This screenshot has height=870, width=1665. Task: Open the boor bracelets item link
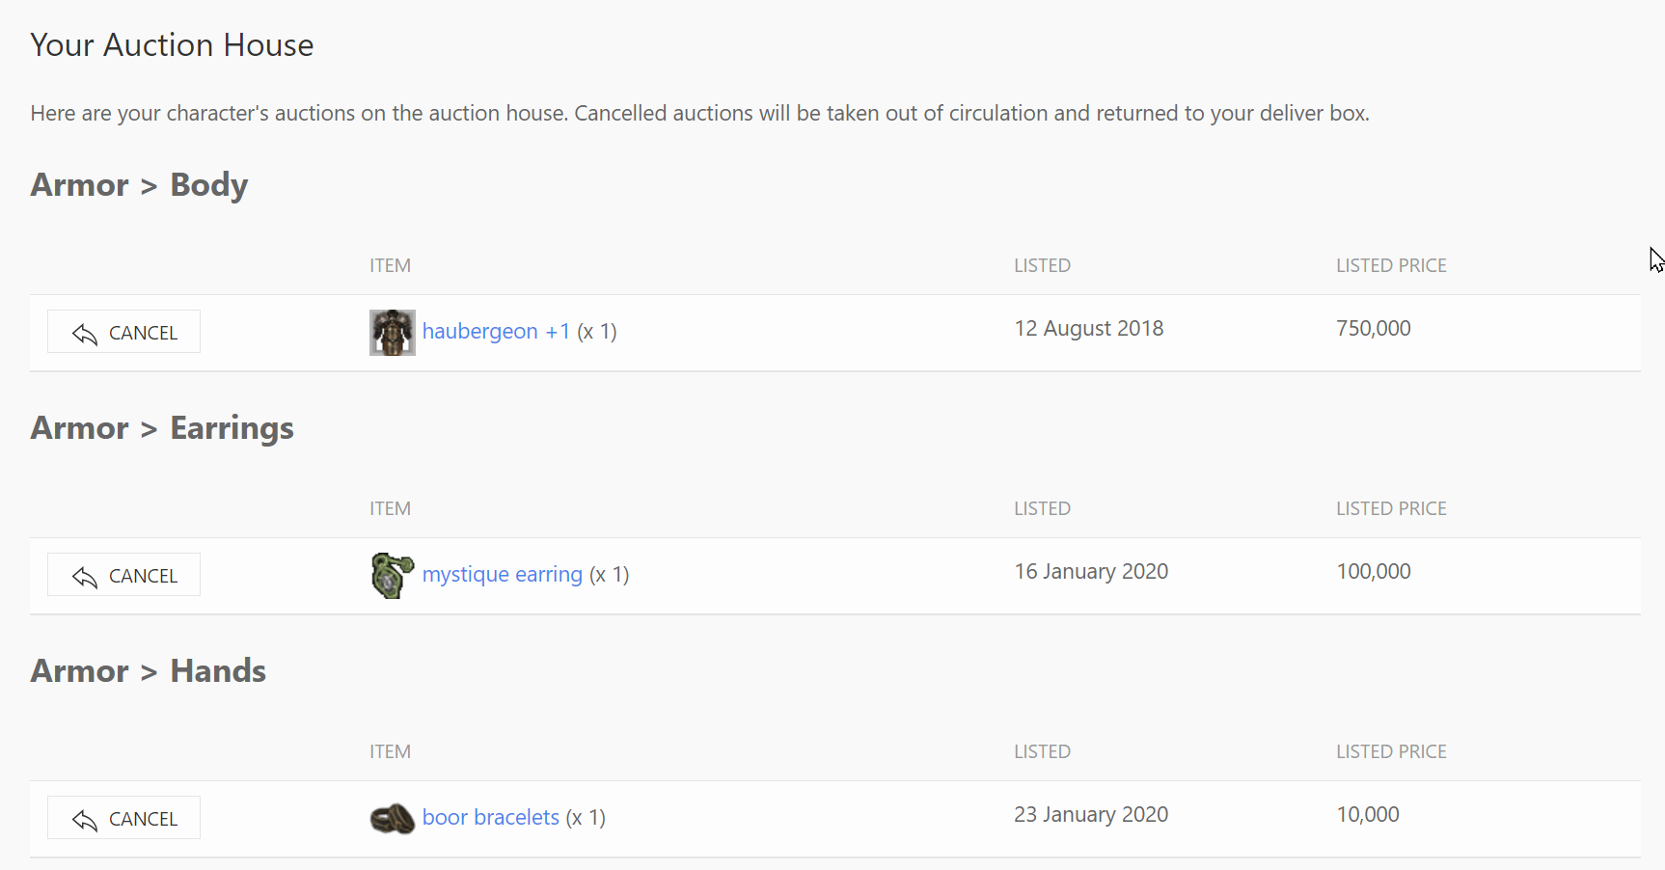pos(491,817)
